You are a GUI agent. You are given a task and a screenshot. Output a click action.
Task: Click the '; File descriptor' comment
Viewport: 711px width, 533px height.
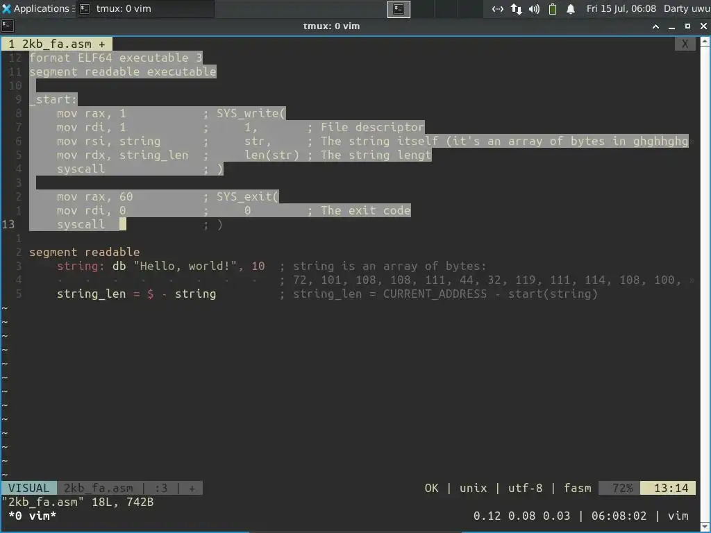365,128
